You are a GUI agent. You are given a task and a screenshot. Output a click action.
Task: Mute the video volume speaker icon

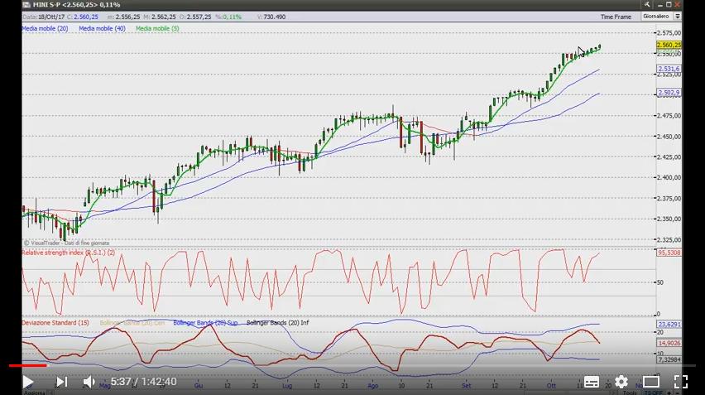(89, 382)
